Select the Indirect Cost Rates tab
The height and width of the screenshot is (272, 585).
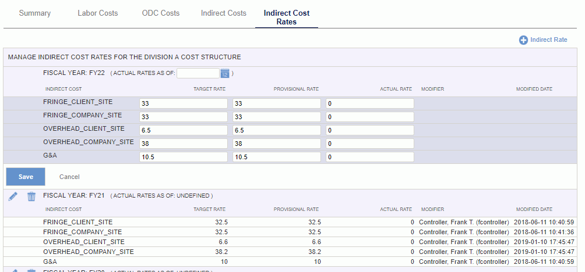287,17
